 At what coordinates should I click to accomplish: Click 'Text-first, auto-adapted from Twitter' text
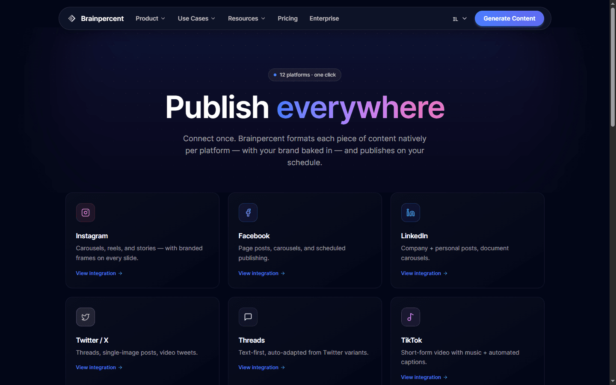tap(304, 352)
